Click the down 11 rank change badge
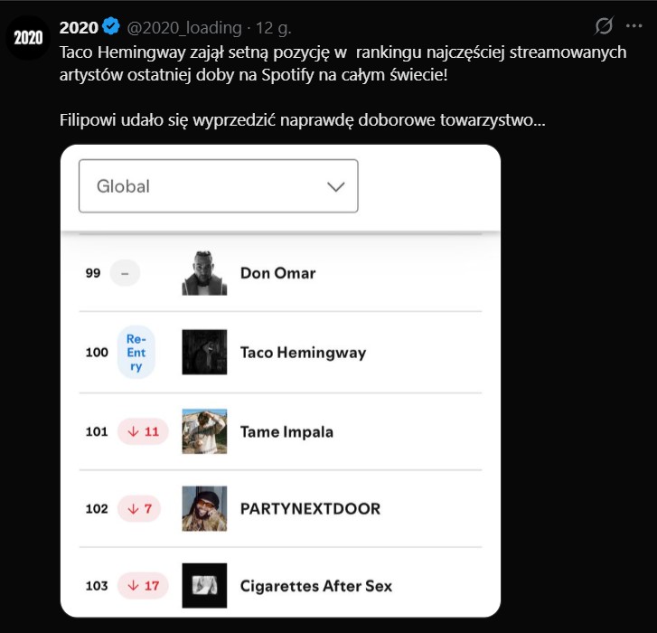Screen dimensions: 657x633 (143, 431)
